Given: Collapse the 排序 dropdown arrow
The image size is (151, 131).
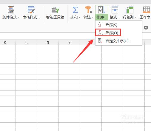Looking at the screenshot, I should pyautogui.click(x=106, y=17).
